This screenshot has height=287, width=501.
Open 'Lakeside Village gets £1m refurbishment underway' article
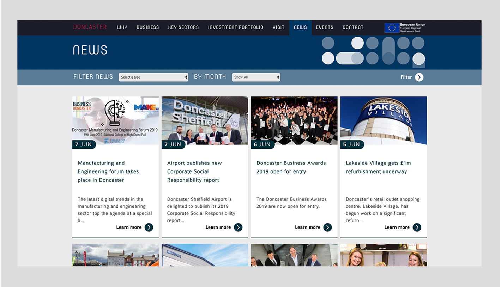point(378,167)
